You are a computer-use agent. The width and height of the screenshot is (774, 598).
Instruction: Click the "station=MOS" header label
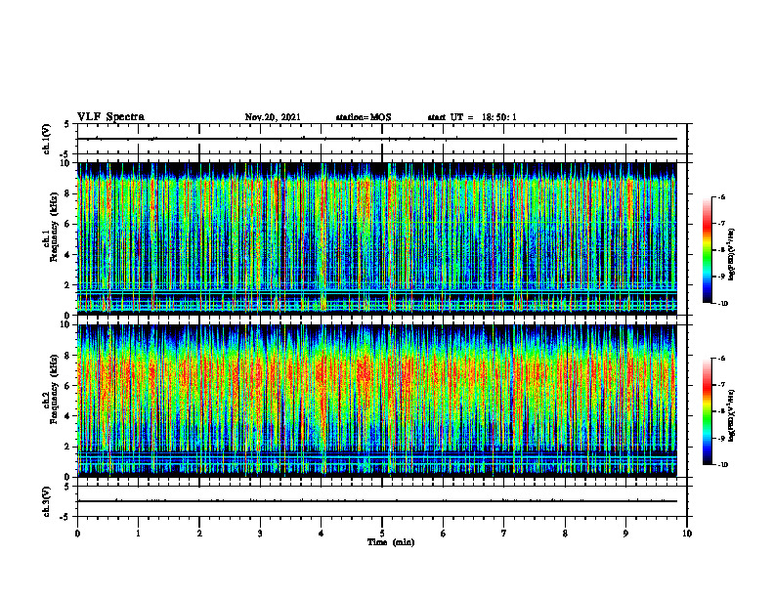tap(364, 117)
